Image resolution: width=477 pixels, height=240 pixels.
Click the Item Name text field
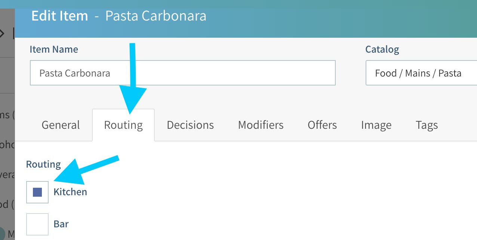[x=182, y=73]
